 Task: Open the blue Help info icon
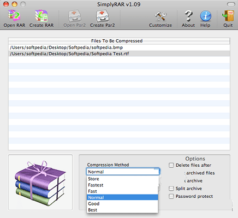pyautogui.click(x=206, y=16)
